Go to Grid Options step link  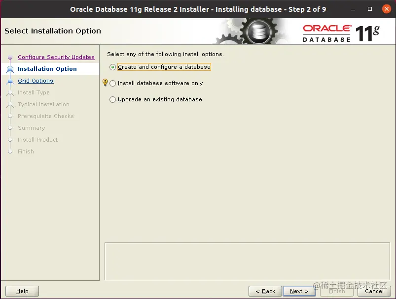pos(36,81)
